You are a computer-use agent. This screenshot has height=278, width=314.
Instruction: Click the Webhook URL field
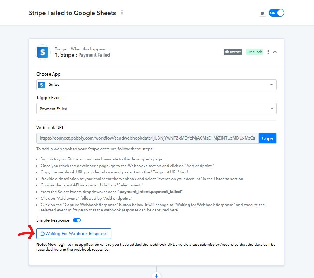(148, 138)
